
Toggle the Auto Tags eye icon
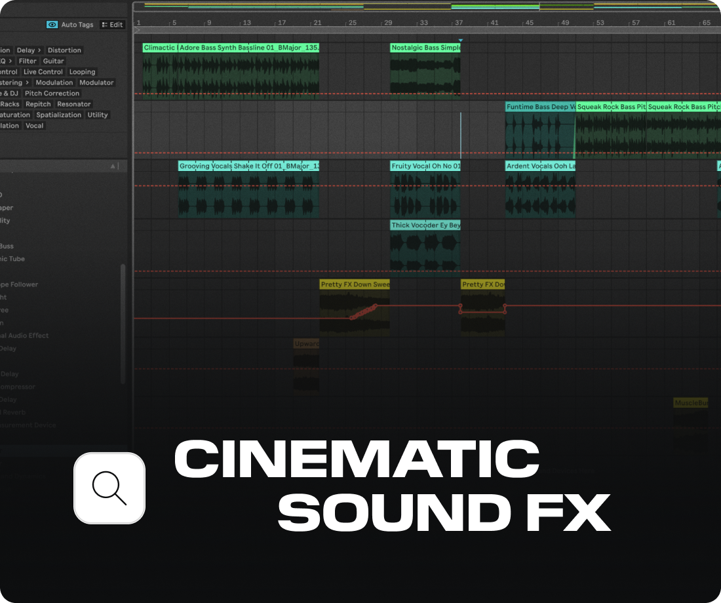click(51, 24)
